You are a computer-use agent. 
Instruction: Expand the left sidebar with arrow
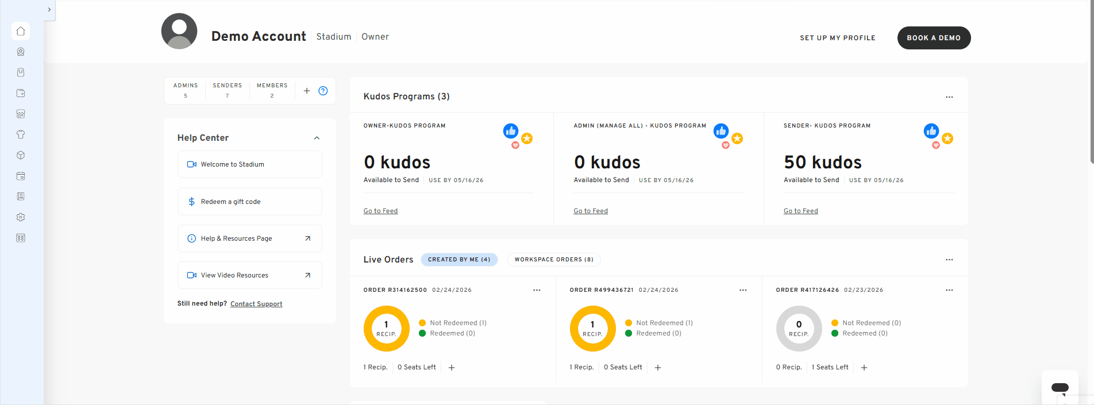coord(49,10)
